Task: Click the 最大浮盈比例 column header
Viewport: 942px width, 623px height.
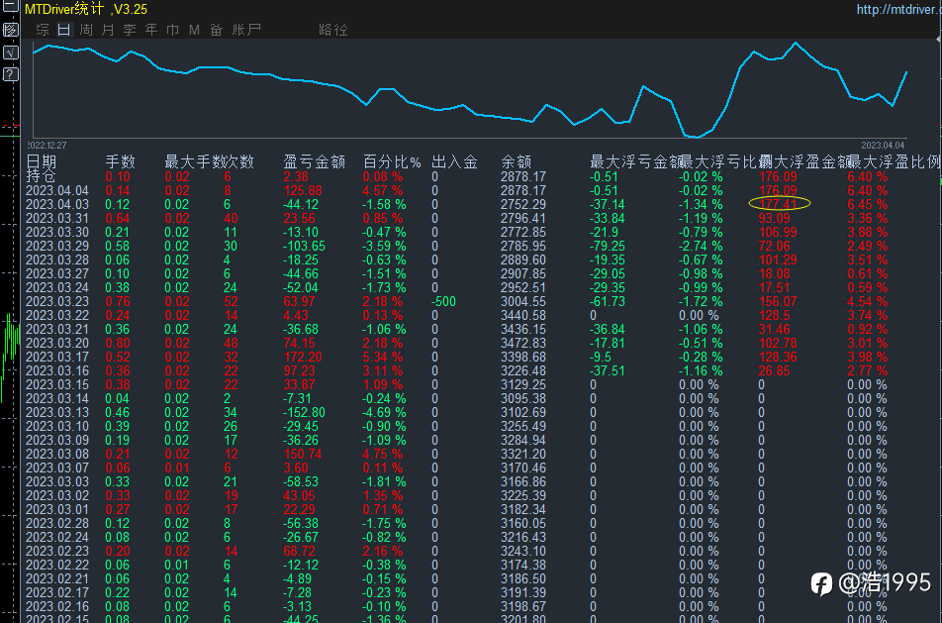Action: pos(894,161)
